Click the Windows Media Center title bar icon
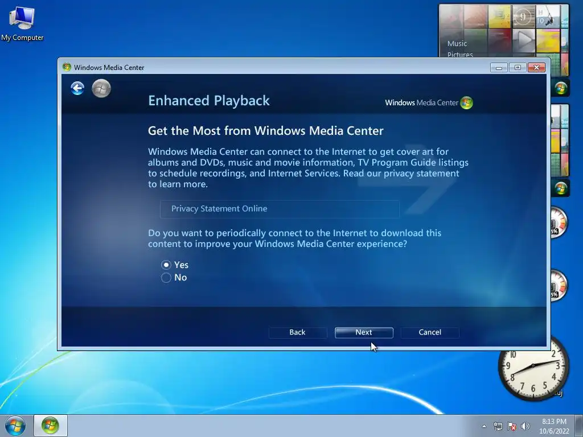583x437 pixels. [67, 67]
